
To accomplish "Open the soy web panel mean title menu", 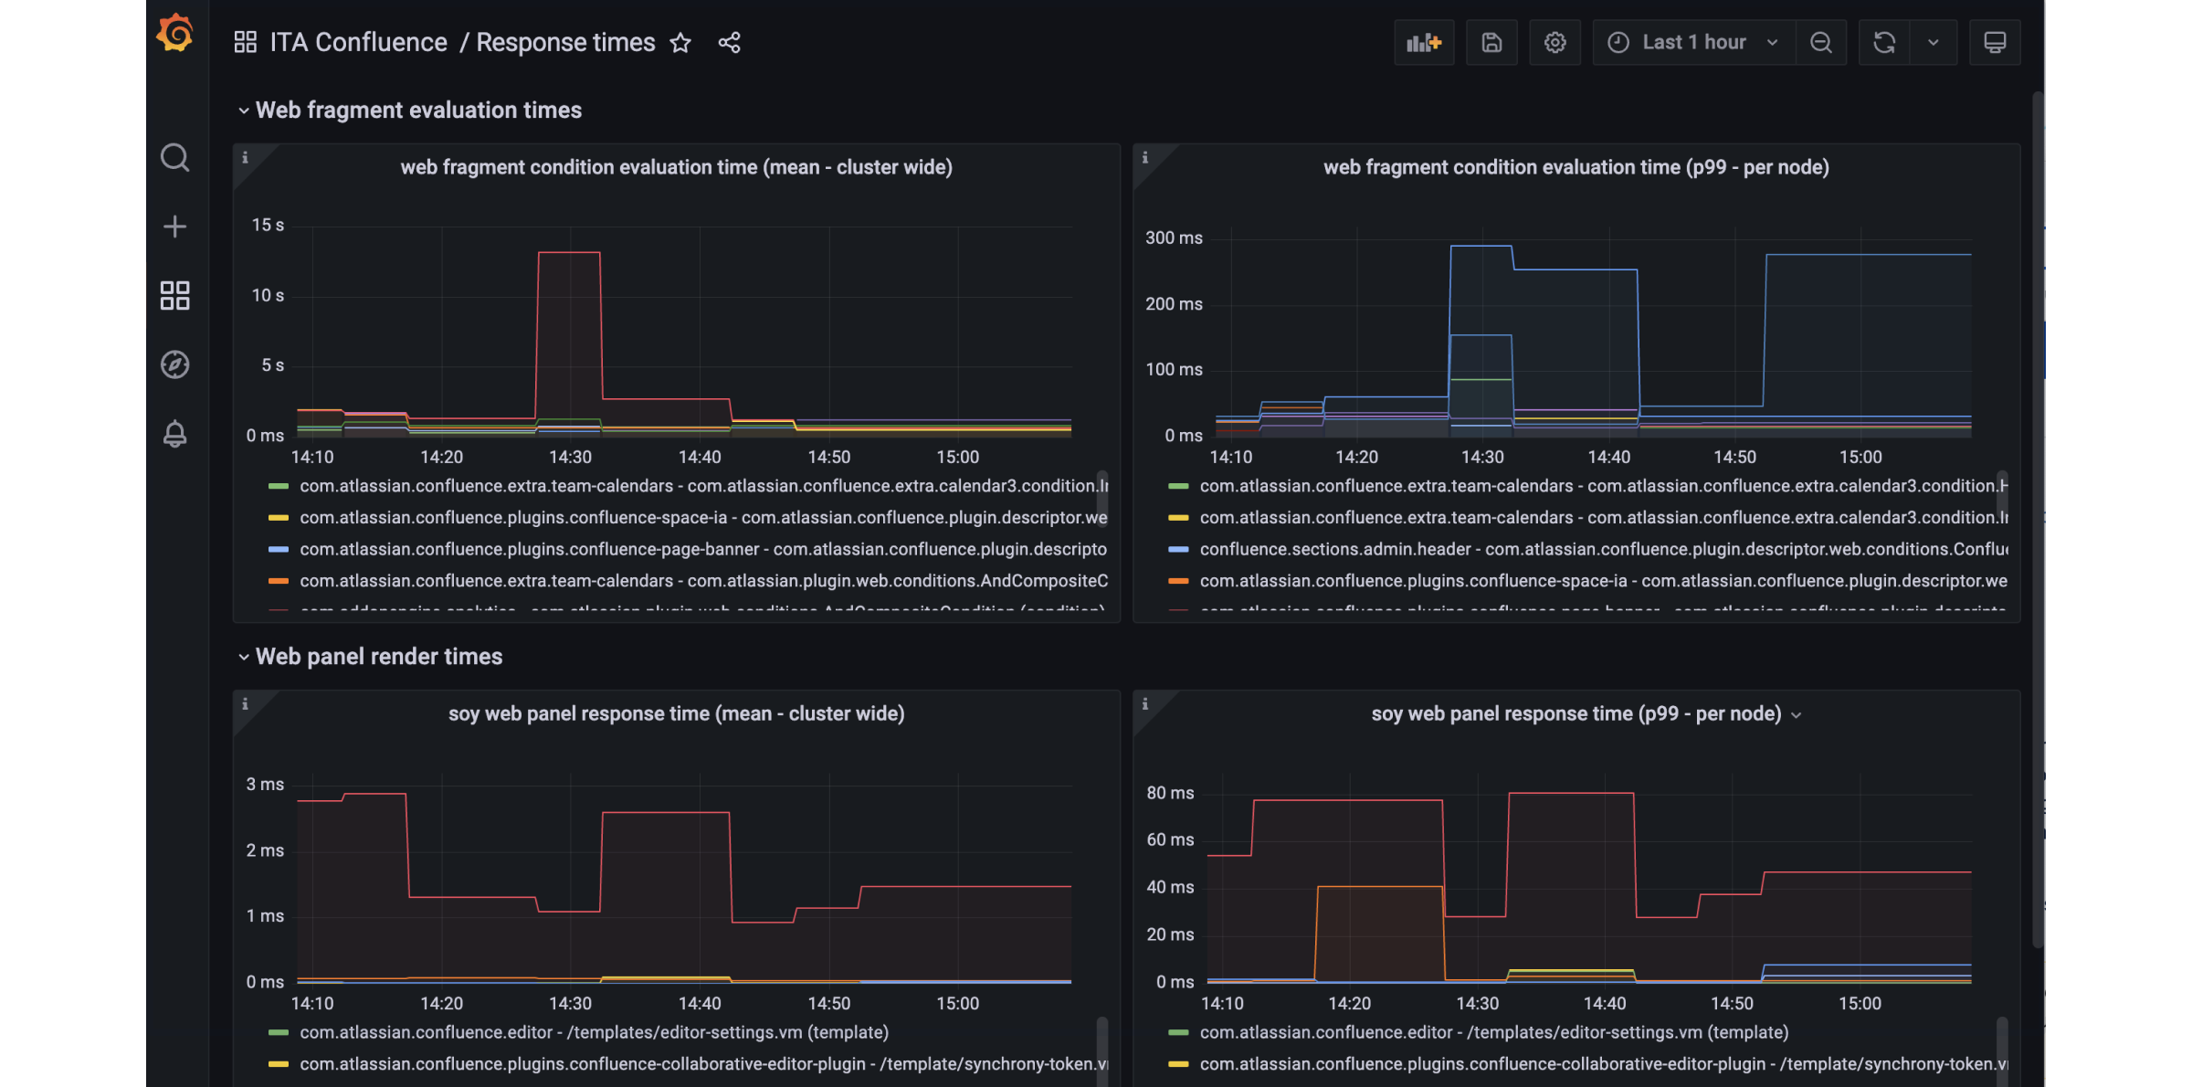I will point(677,713).
